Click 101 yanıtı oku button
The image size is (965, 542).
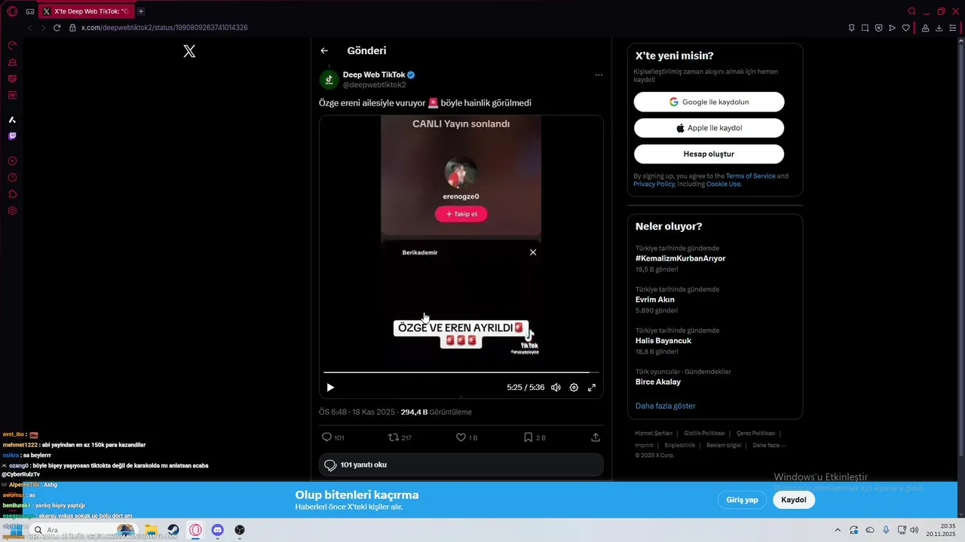click(x=461, y=465)
